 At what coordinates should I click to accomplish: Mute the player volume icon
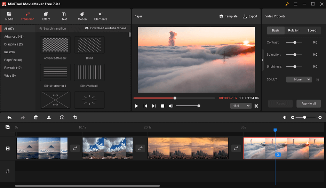tap(171, 106)
